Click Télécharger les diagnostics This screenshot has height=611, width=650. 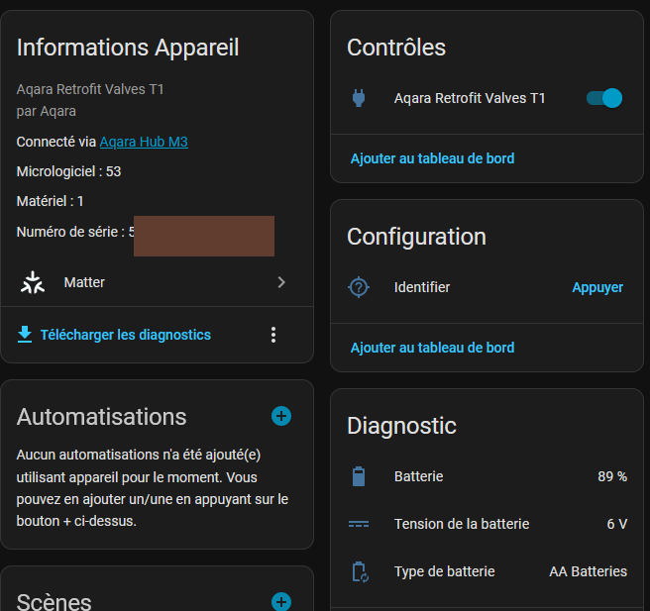125,335
